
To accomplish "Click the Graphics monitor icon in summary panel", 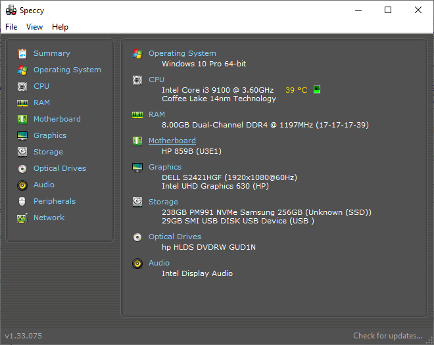I will coord(137,168).
